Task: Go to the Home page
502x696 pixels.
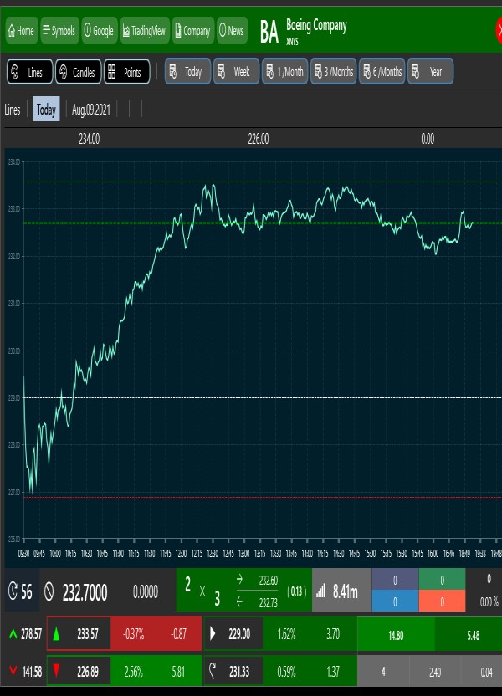Action: pyautogui.click(x=21, y=31)
